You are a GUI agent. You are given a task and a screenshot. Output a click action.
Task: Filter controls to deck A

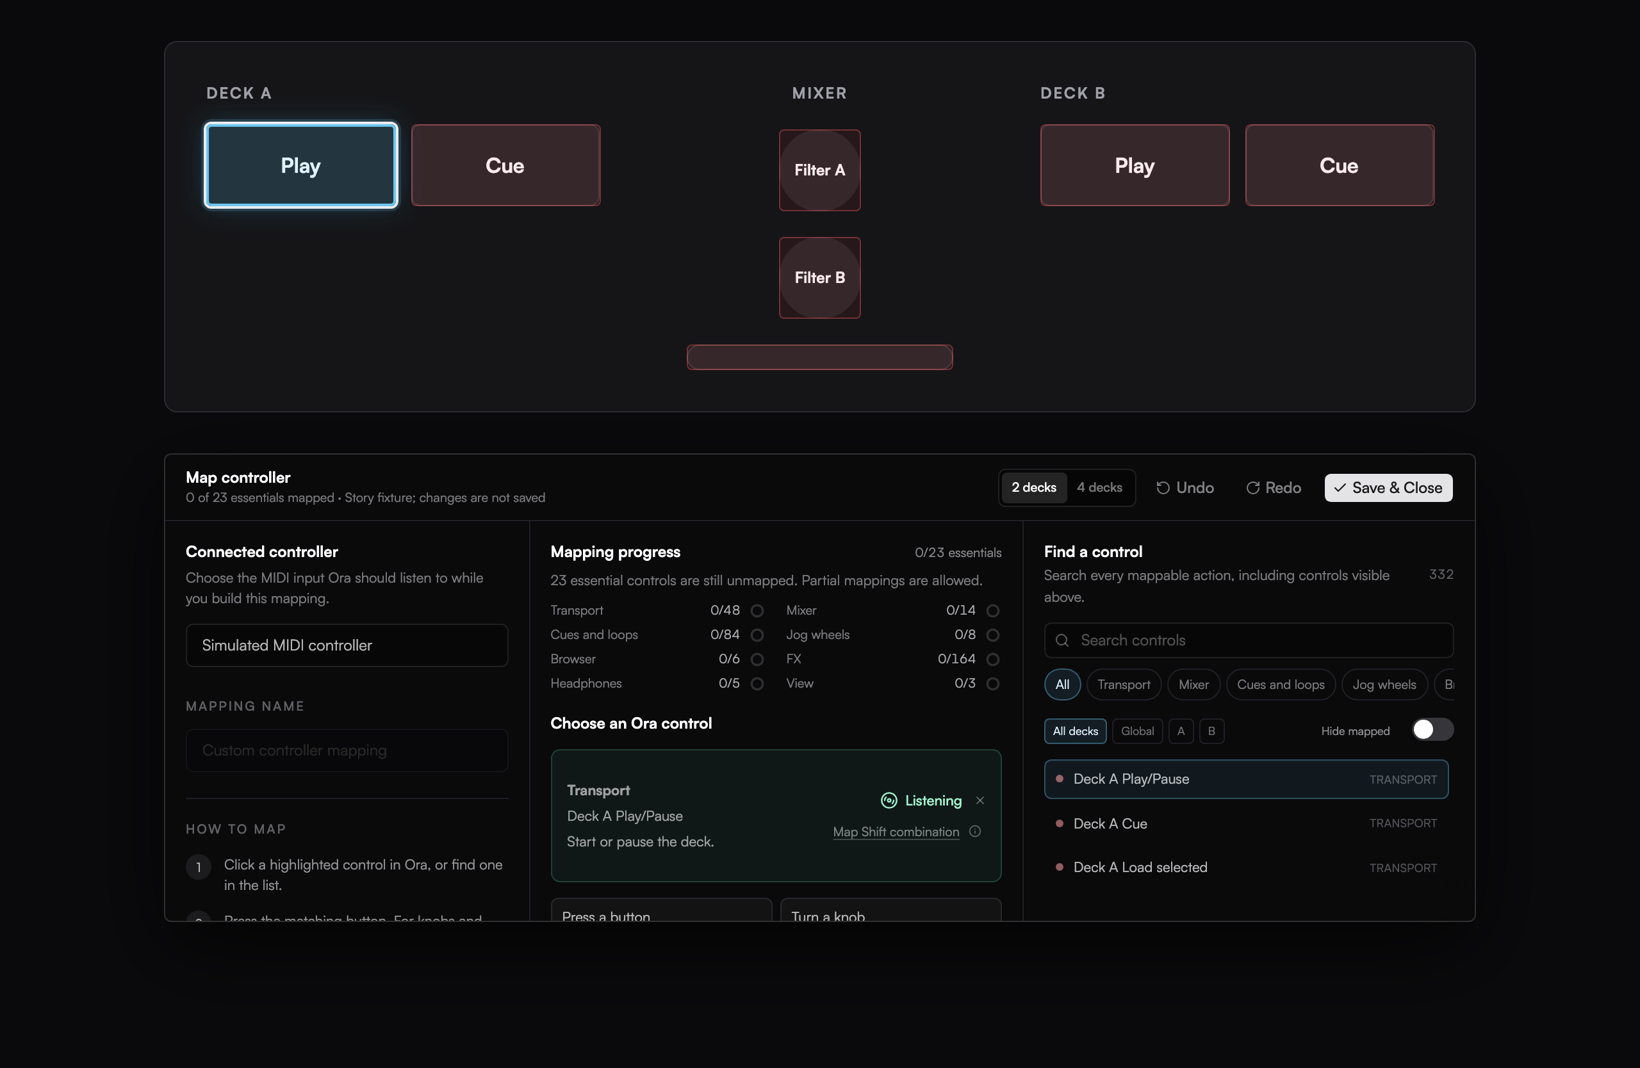tap(1181, 731)
